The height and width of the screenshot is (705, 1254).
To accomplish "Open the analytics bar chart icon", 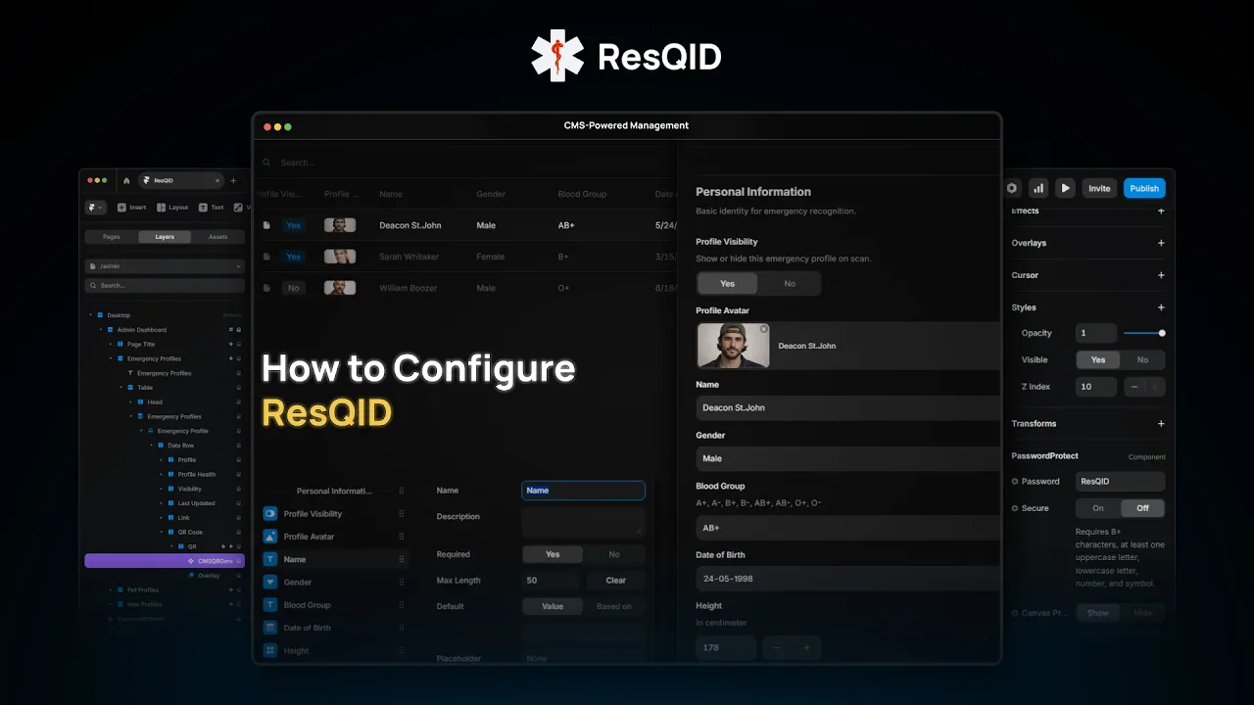I will [x=1038, y=188].
